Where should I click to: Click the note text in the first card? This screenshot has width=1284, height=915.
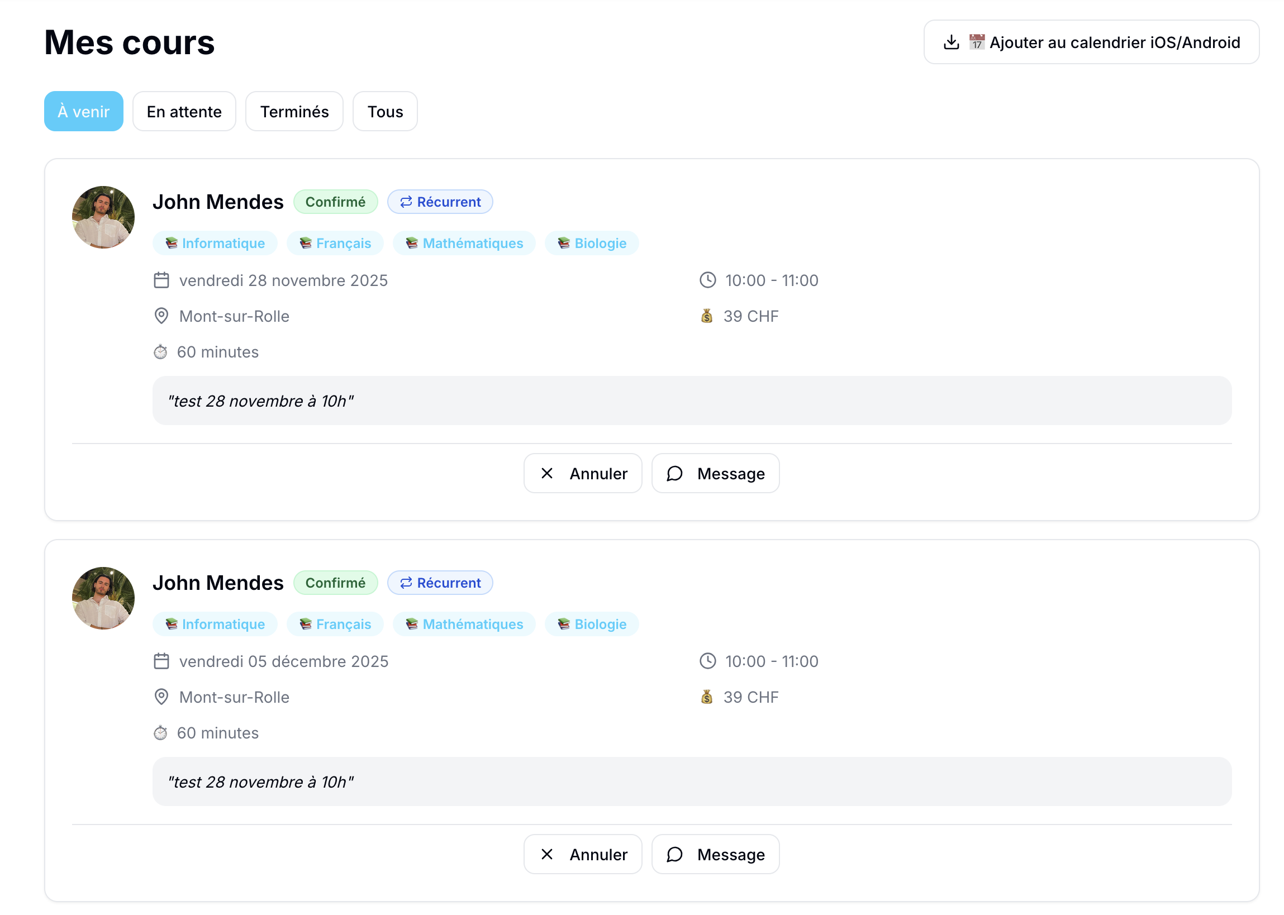coord(261,401)
